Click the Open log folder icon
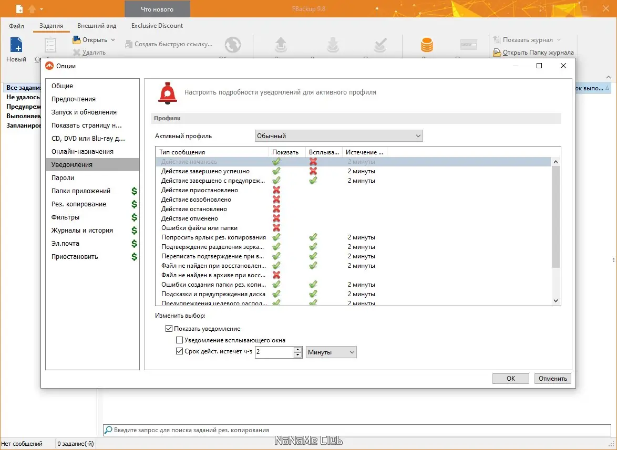The height and width of the screenshot is (450, 617). click(x=497, y=53)
